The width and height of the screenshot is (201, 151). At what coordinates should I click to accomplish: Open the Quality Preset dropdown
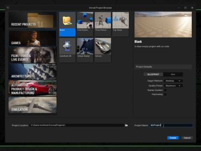tap(173, 86)
